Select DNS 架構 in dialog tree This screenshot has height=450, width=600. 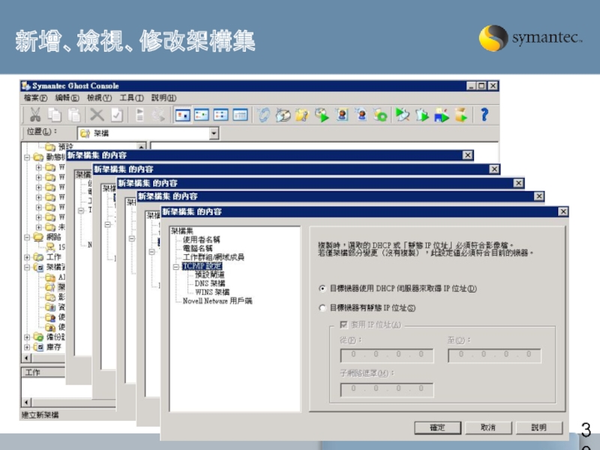click(210, 283)
